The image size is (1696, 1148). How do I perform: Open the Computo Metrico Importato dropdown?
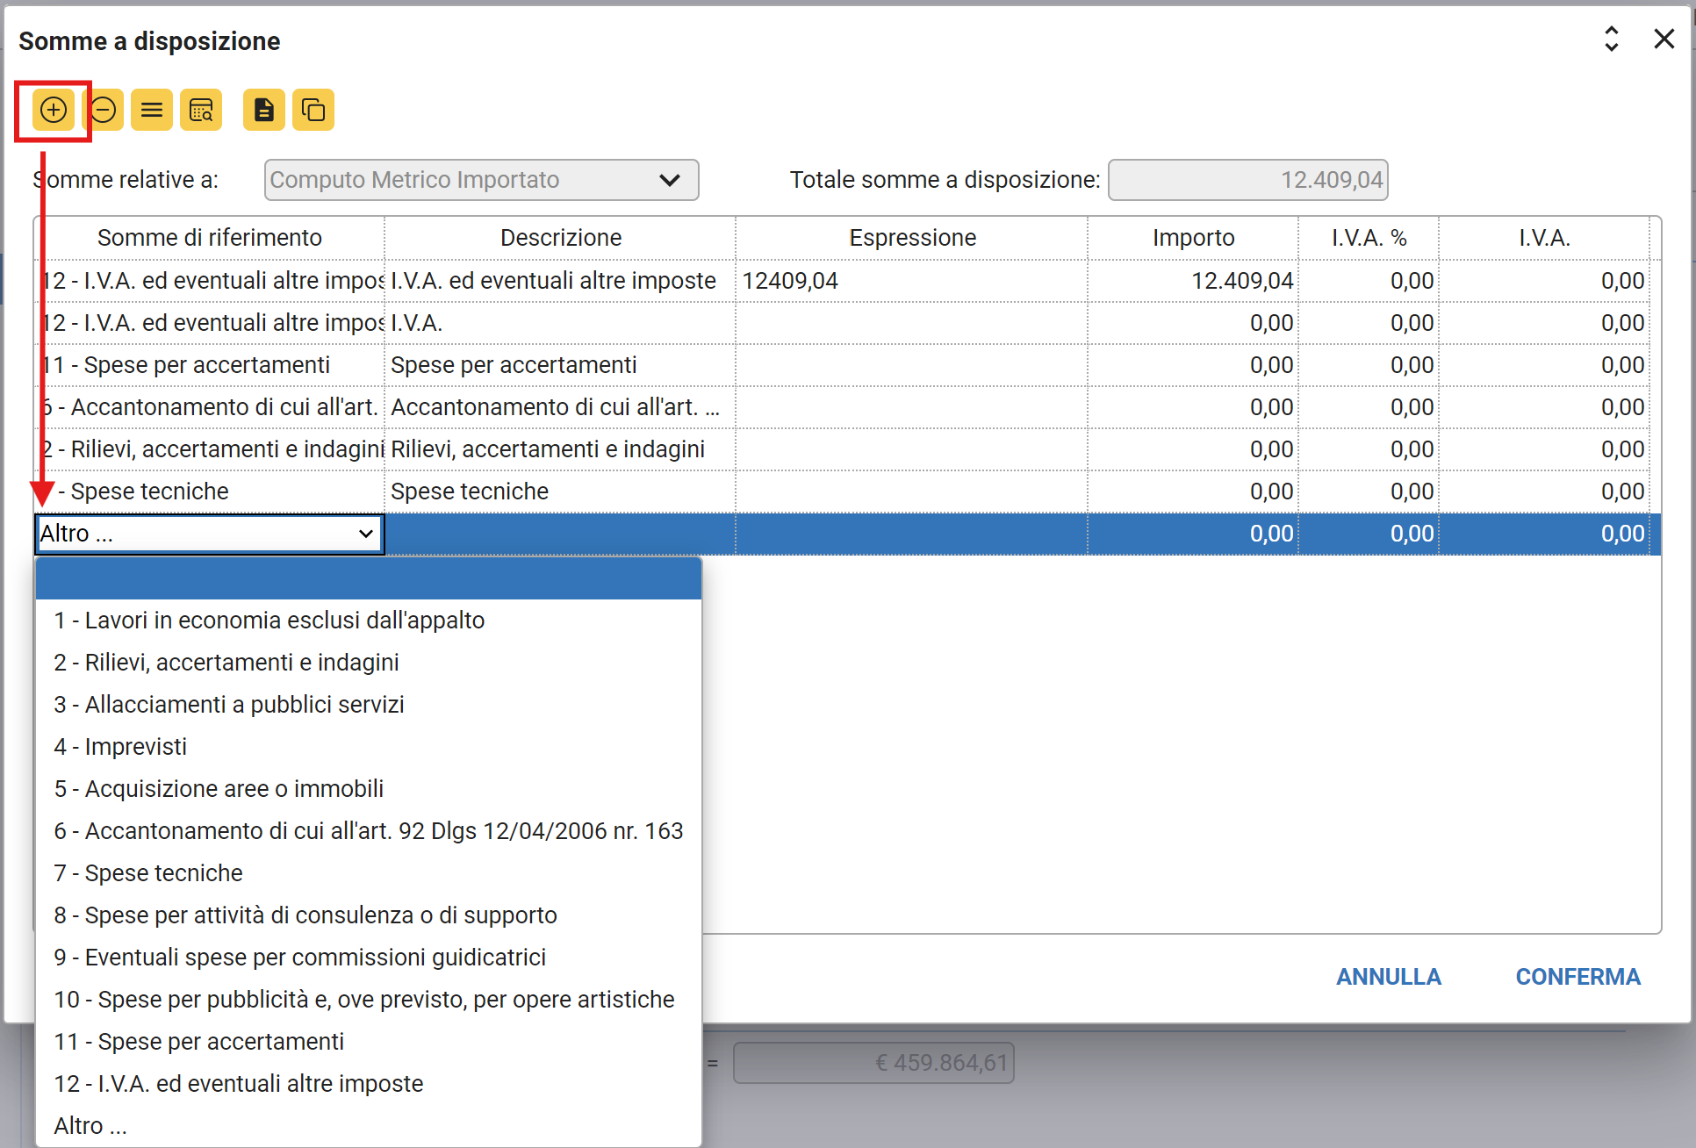[481, 180]
